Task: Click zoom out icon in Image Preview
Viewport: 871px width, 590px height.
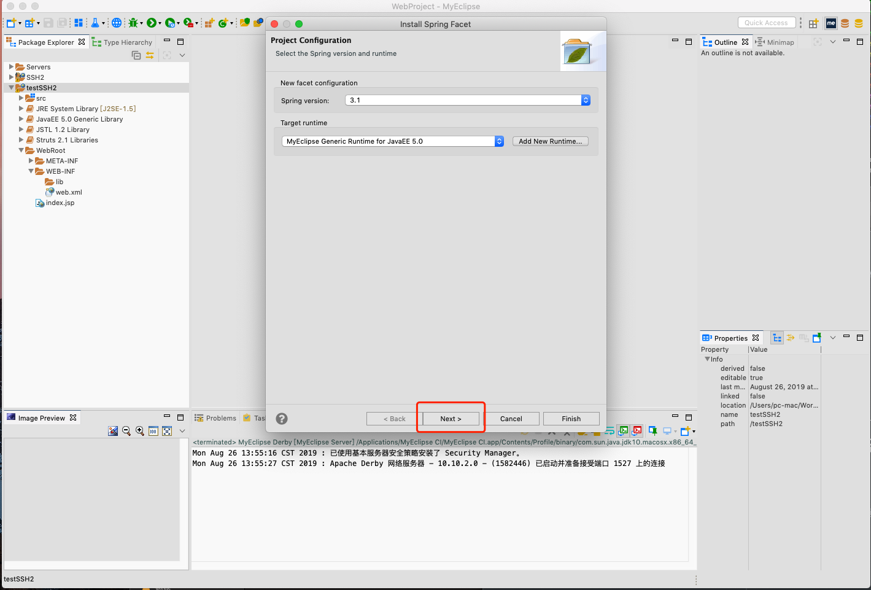Action: click(126, 431)
